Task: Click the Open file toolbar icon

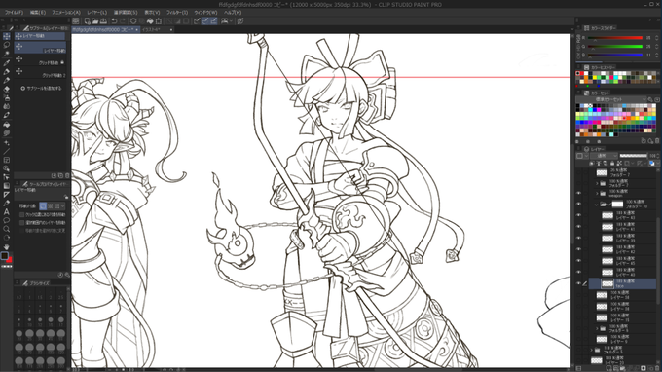Action: tap(95, 20)
